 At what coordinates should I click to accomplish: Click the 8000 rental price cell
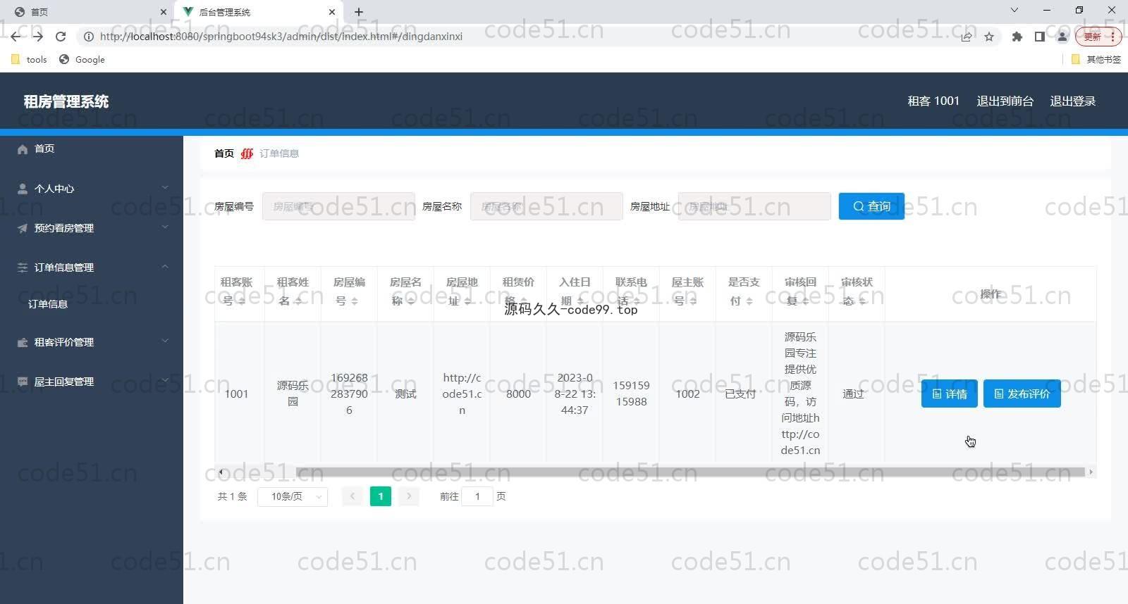tap(518, 394)
